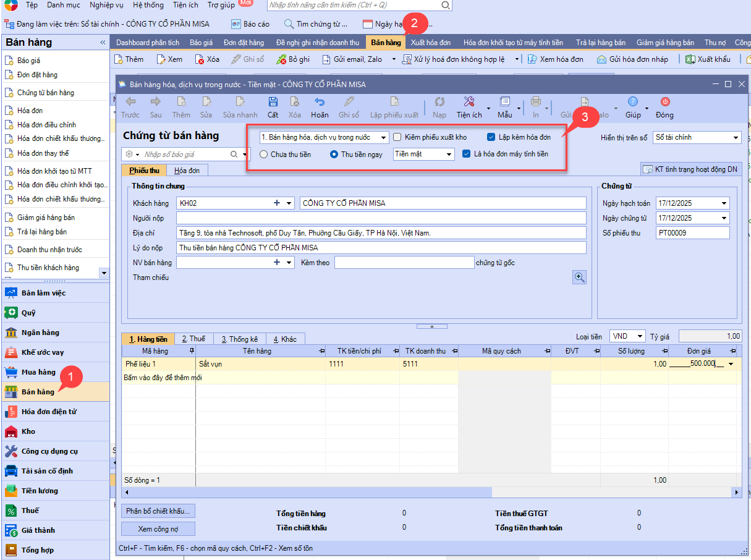Click the Cất save icon in toolbar

click(273, 102)
